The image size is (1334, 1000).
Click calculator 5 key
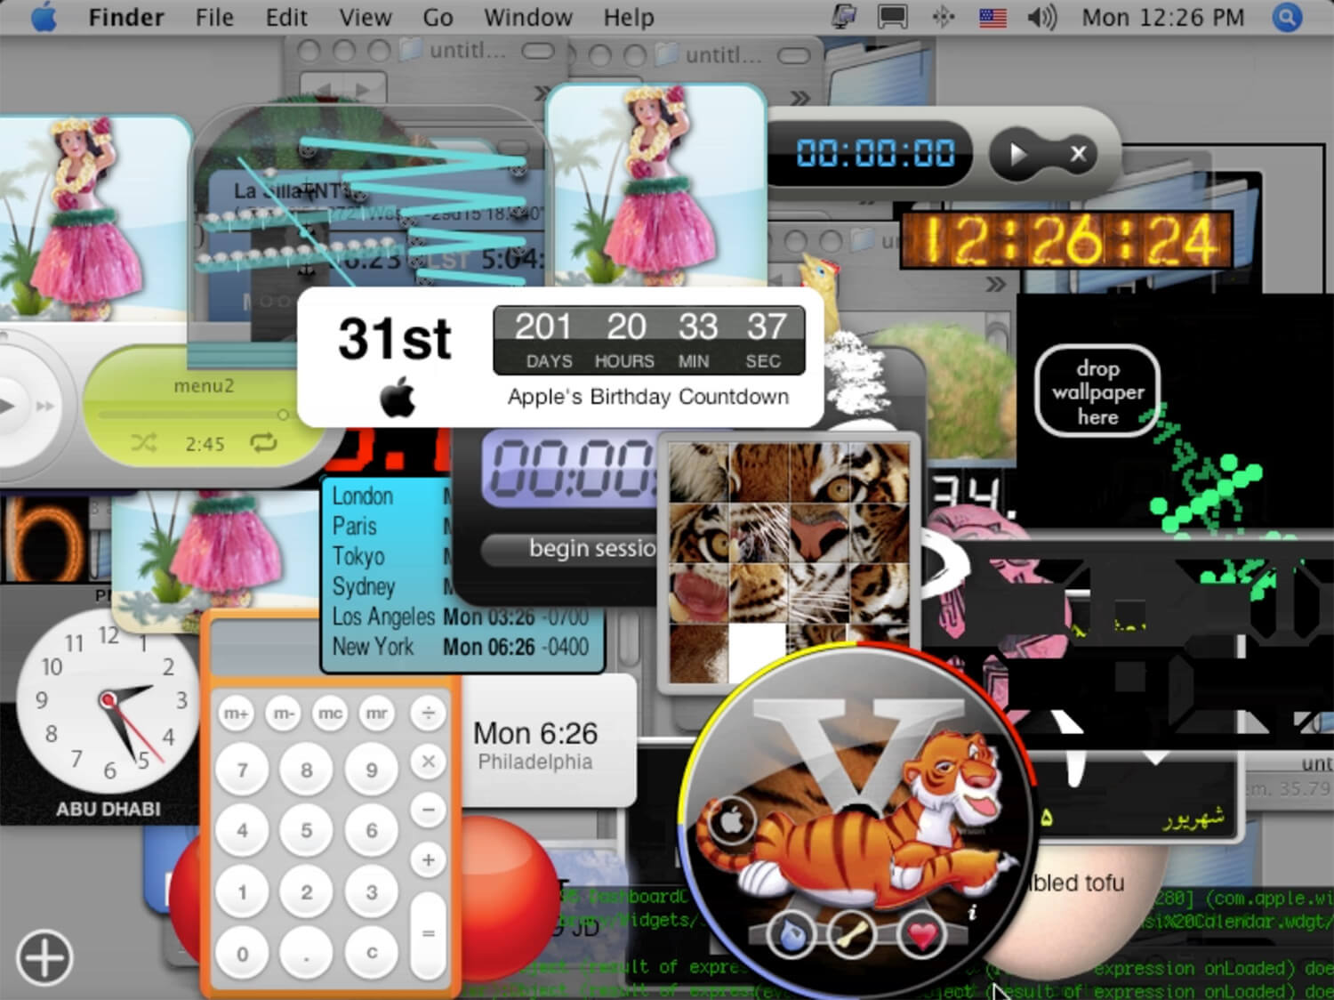pos(307,830)
